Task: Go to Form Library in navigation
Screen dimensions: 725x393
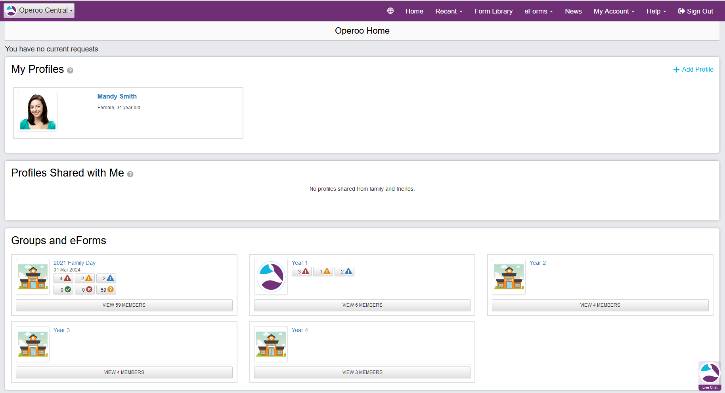Action: coord(493,11)
